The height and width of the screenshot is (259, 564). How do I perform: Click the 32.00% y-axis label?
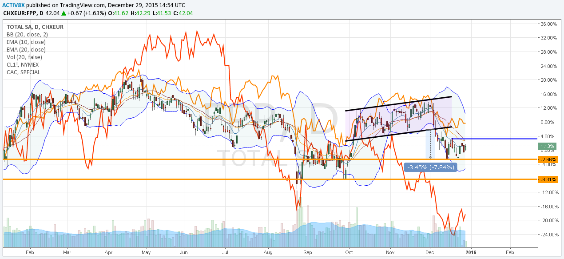point(548,38)
